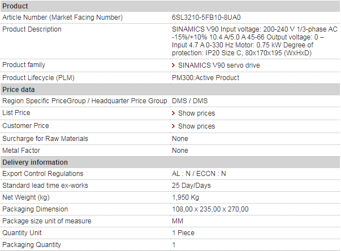The width and height of the screenshot is (341, 251).
Task: Click the PM300:Active Product lifecycle value
Action: tap(205, 78)
